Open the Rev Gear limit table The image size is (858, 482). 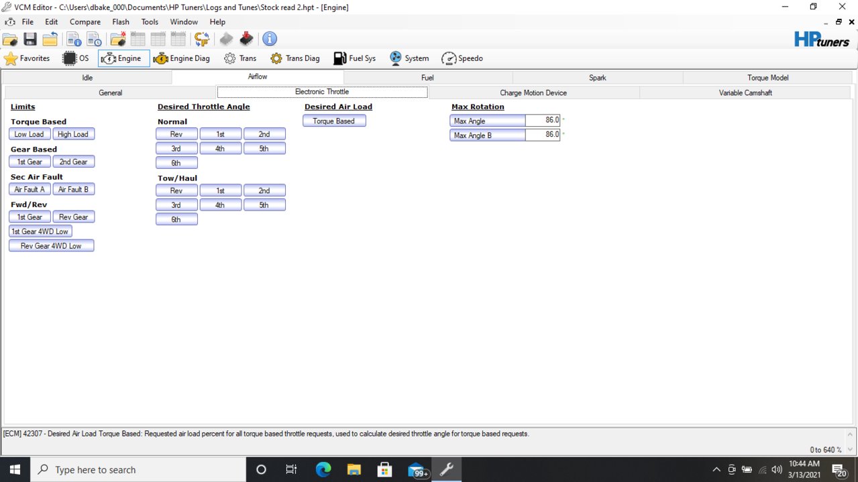[x=73, y=217]
